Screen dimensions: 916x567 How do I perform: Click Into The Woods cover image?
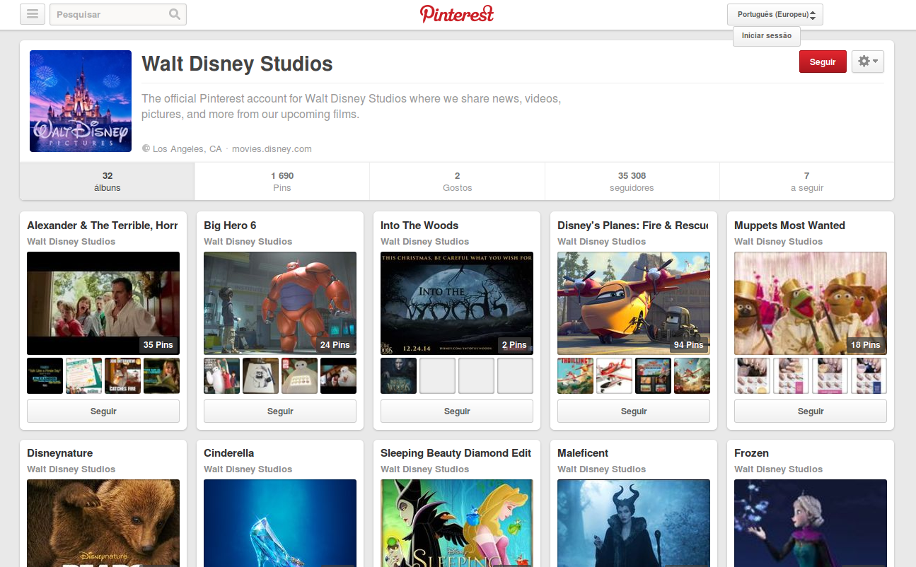pos(457,303)
